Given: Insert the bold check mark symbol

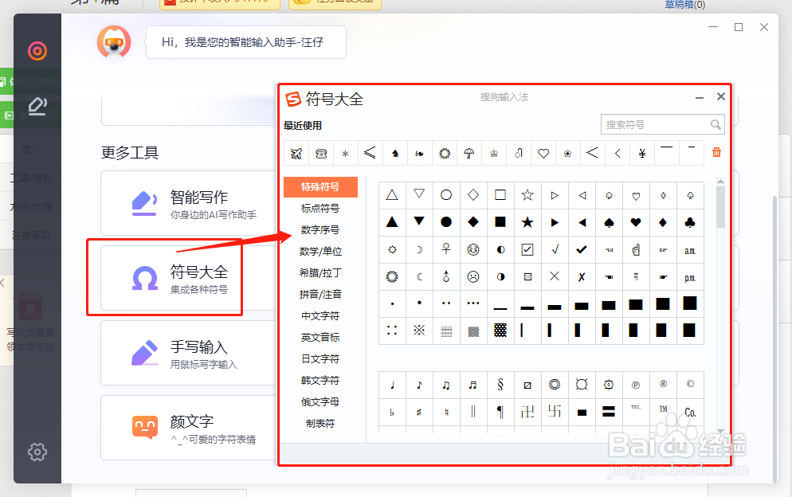Looking at the screenshot, I should [x=582, y=249].
